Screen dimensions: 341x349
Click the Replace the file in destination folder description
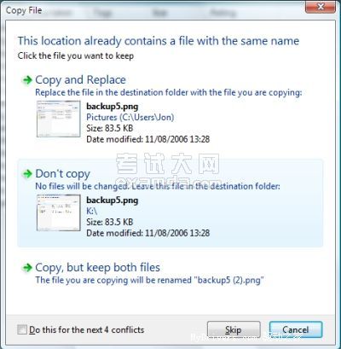(169, 92)
